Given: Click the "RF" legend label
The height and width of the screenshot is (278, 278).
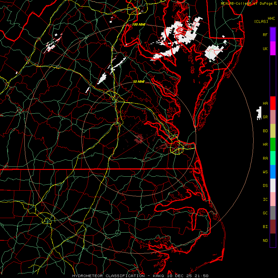Looking at the screenshot, I should click(x=265, y=35).
